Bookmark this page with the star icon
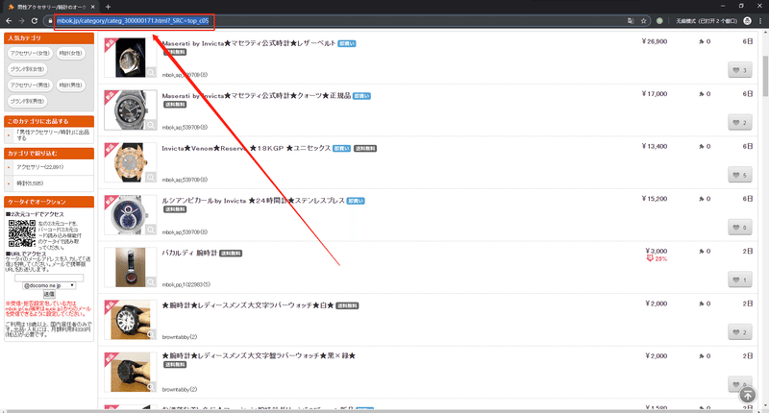Image resolution: width=769 pixels, height=413 pixels. click(643, 20)
